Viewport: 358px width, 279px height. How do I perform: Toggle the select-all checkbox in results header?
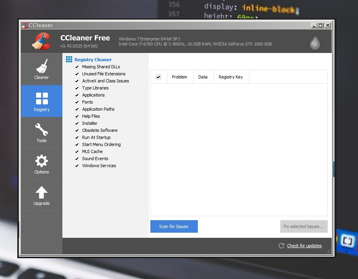click(x=159, y=77)
